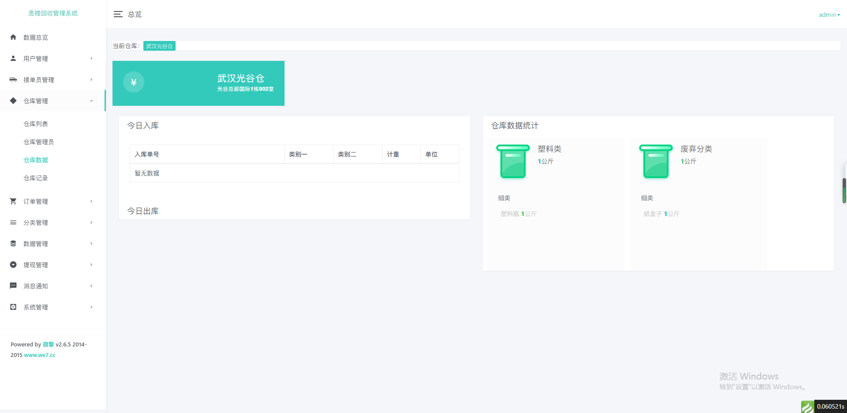Toggle the hamburger sidebar menu icon
The image size is (847, 413).
[118, 14]
